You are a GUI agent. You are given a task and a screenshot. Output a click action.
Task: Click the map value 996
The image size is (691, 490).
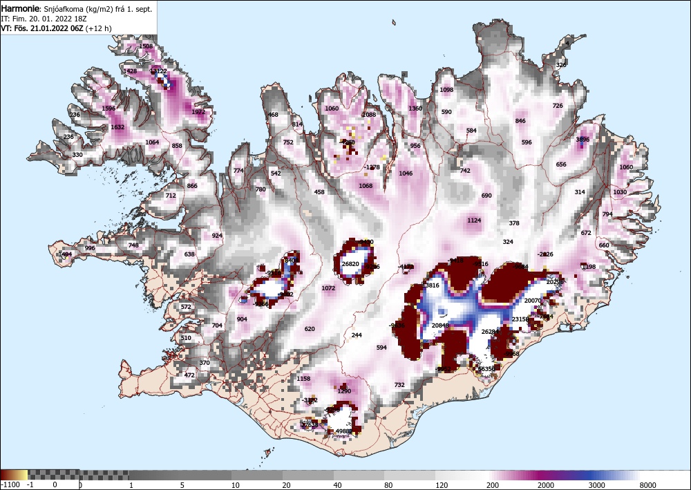[90, 248]
